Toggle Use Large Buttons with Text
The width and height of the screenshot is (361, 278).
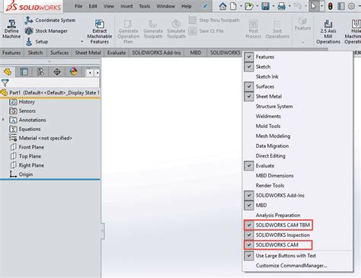point(249,256)
